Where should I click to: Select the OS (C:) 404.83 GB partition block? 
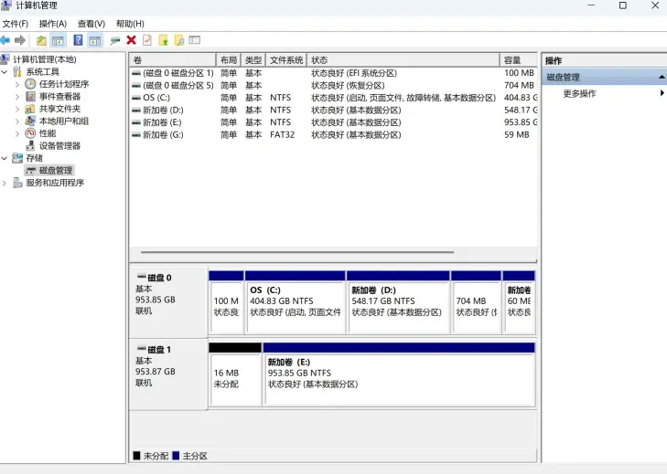coord(296,302)
